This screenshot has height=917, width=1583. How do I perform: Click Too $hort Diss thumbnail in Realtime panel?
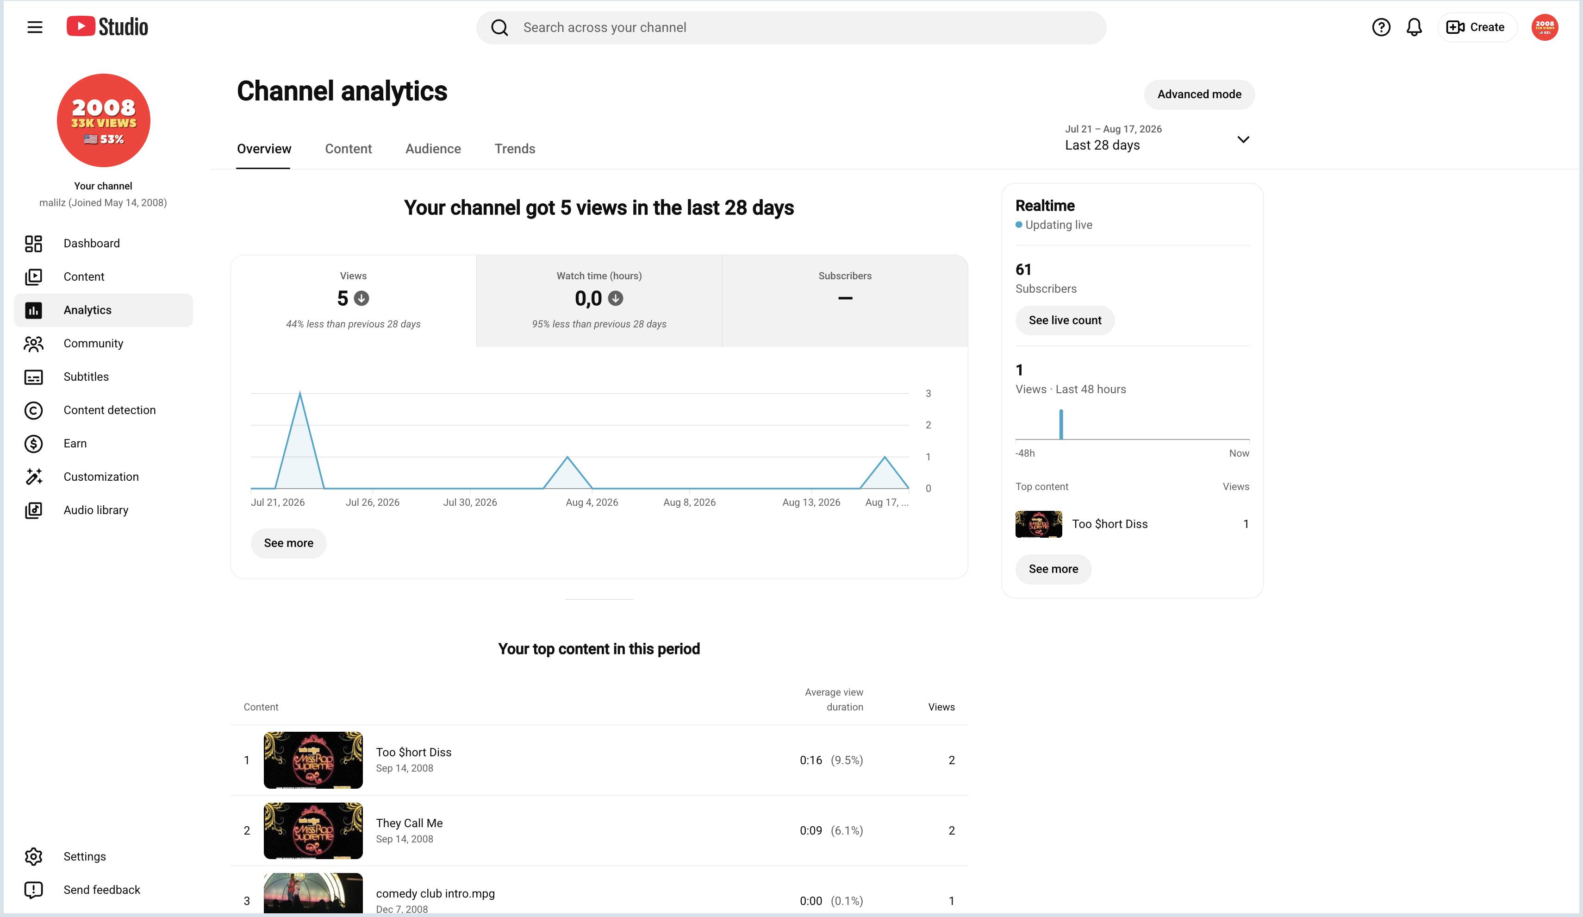coord(1038,524)
